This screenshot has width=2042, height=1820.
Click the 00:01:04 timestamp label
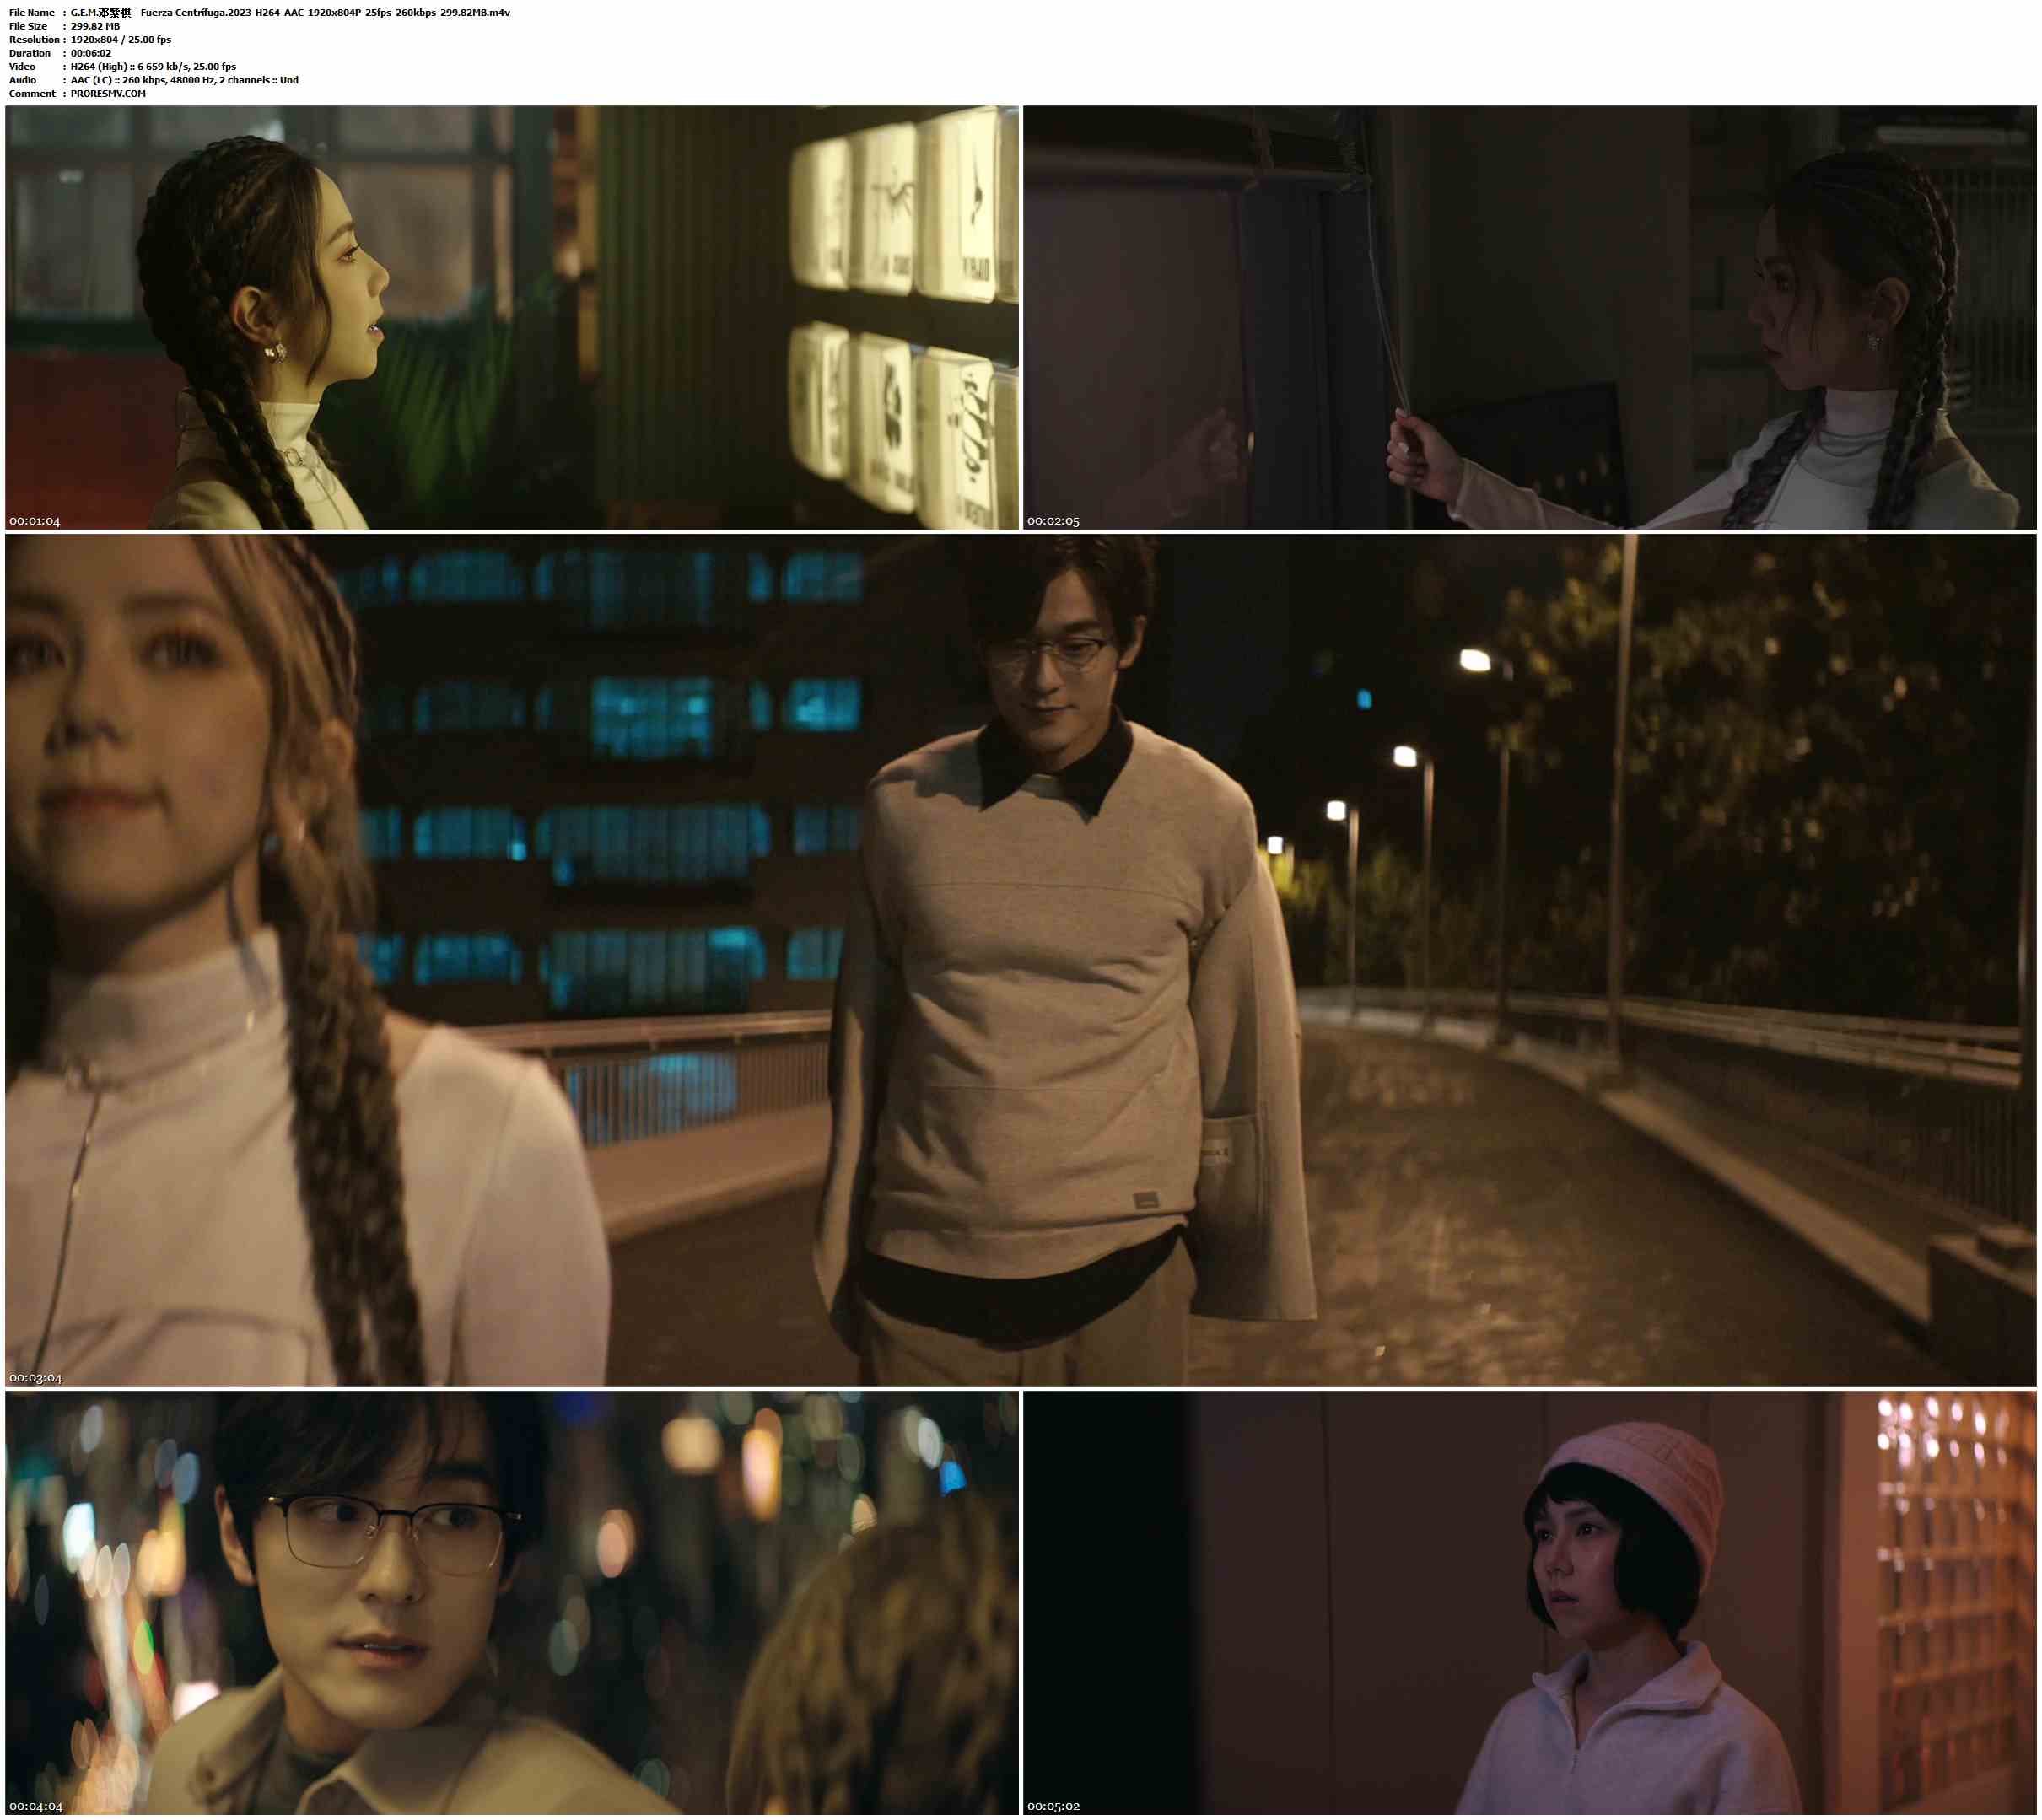click(35, 521)
